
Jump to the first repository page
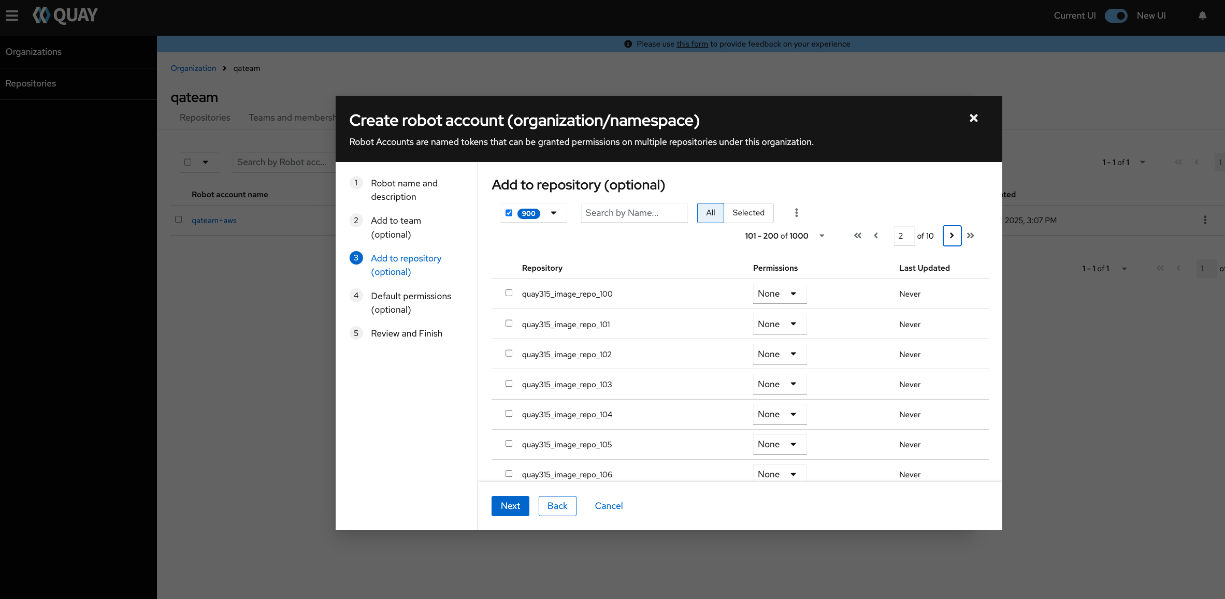(858, 236)
